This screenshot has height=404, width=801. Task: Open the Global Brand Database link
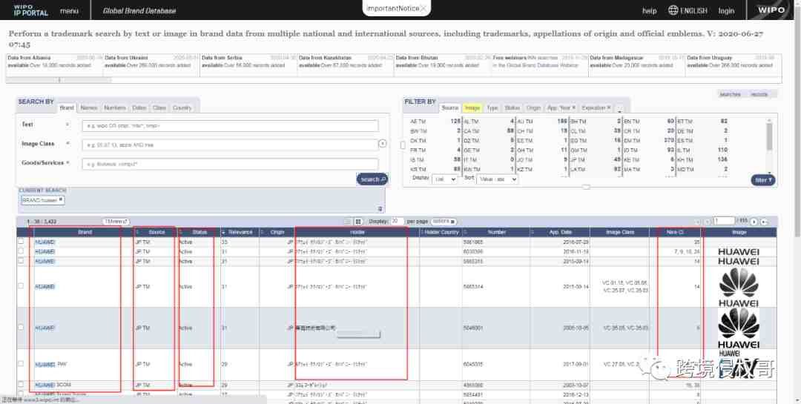click(139, 10)
